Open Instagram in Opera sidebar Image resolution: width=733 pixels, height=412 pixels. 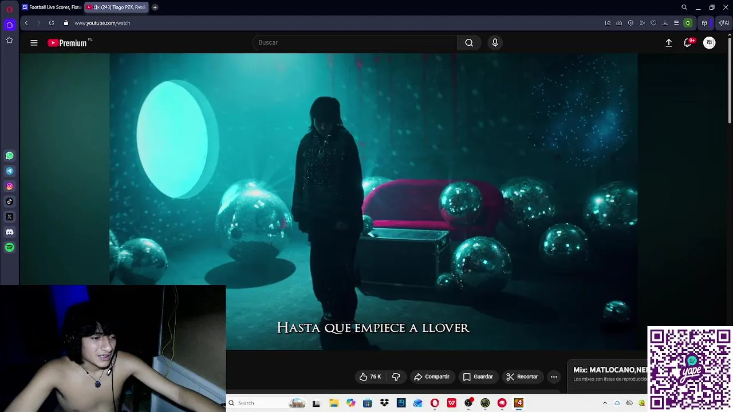9,186
